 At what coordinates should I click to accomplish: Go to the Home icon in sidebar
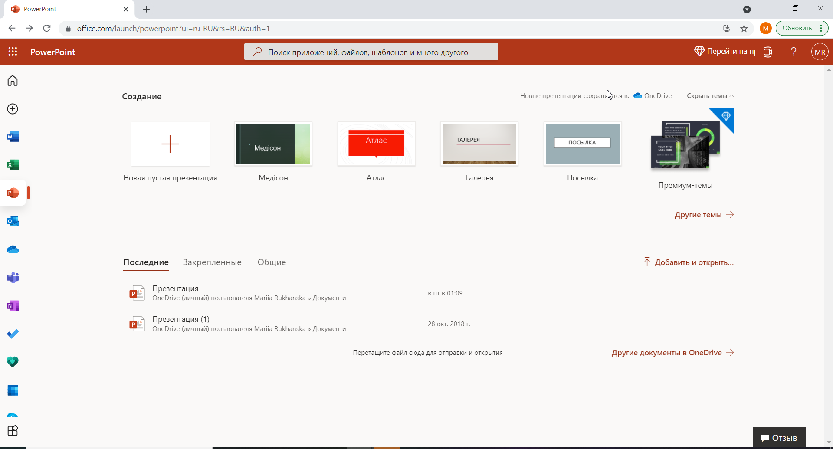pyautogui.click(x=13, y=81)
